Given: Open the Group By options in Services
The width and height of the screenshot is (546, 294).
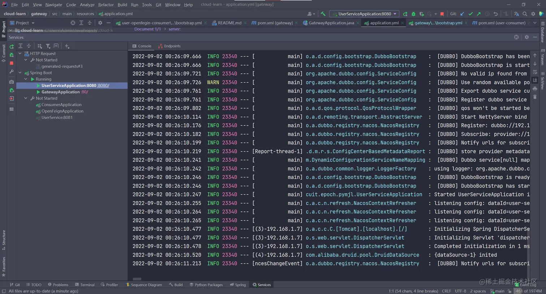Looking at the screenshot, I should coord(40,46).
